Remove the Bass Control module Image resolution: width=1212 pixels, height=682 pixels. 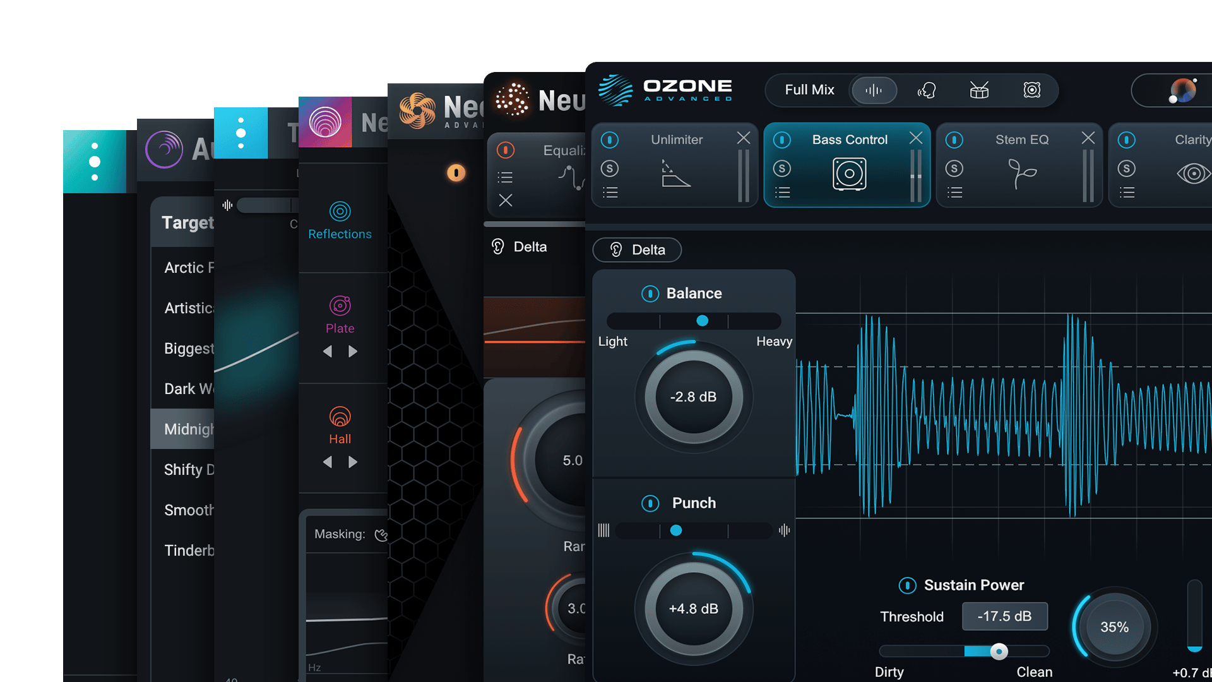(x=916, y=138)
